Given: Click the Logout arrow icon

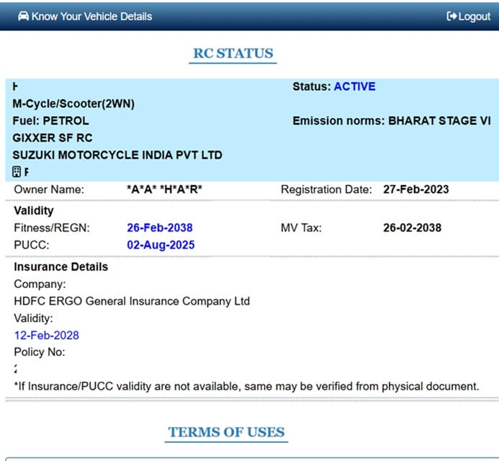Looking at the screenshot, I should 451,17.
